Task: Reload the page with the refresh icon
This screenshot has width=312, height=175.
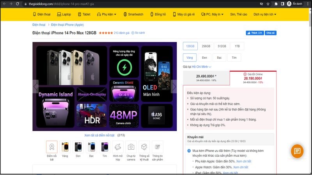Action: [18, 4]
